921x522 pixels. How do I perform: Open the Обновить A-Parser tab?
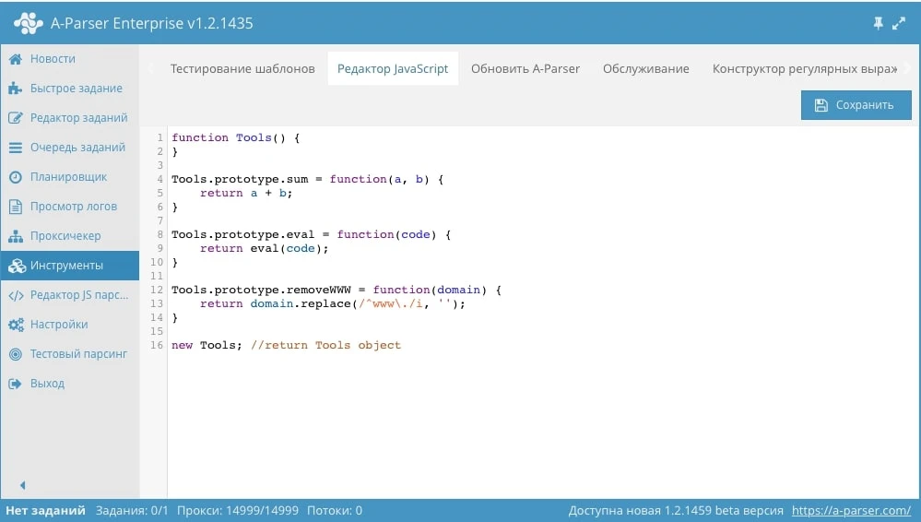525,69
